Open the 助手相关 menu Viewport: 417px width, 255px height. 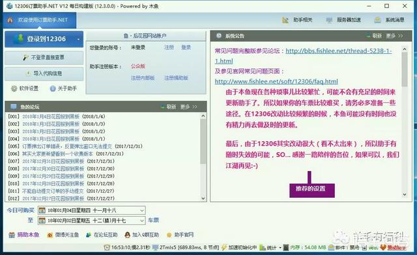[x=297, y=20]
